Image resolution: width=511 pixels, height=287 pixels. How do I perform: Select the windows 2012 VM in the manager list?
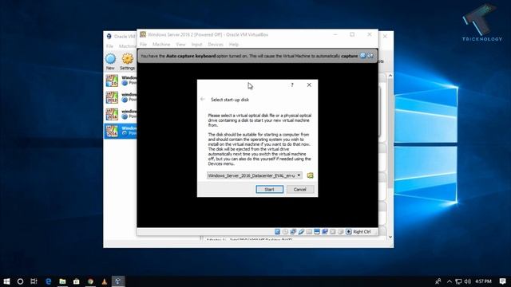pyautogui.click(x=121, y=97)
